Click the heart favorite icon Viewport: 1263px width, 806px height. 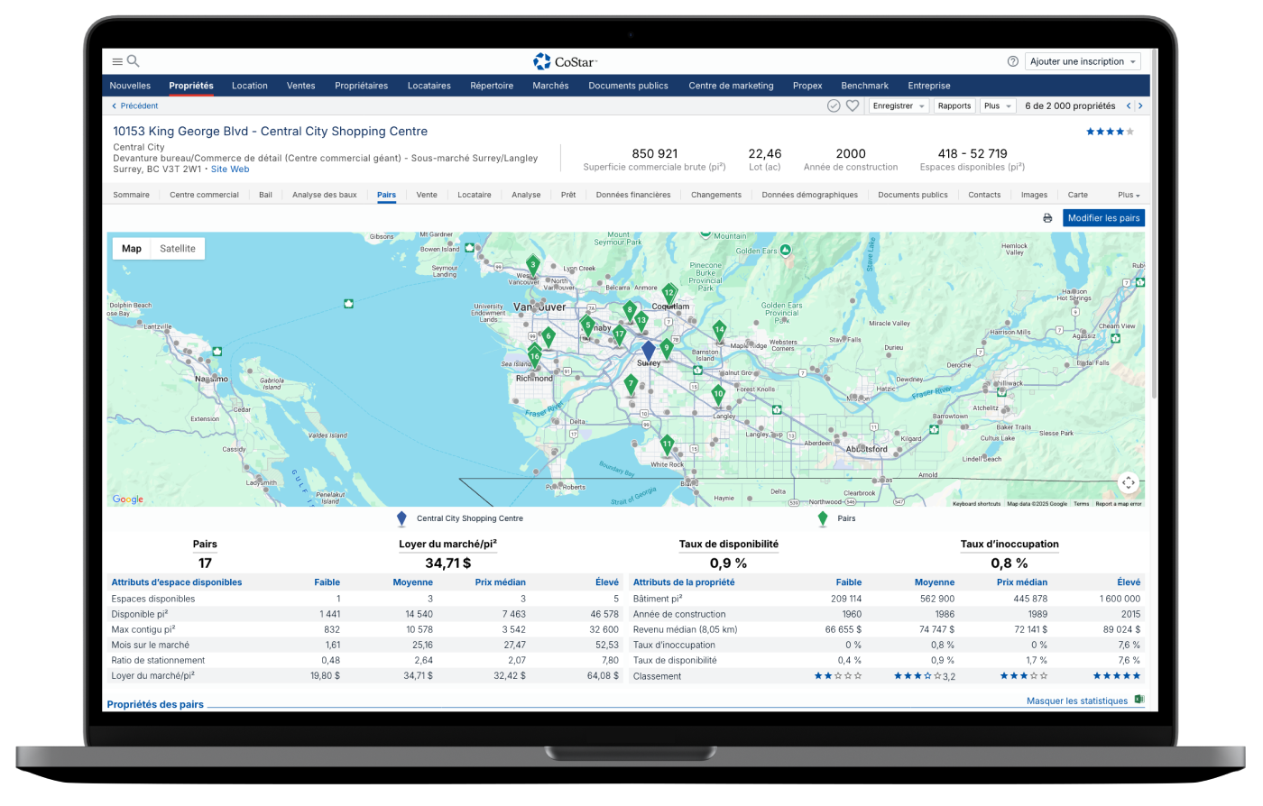point(852,105)
